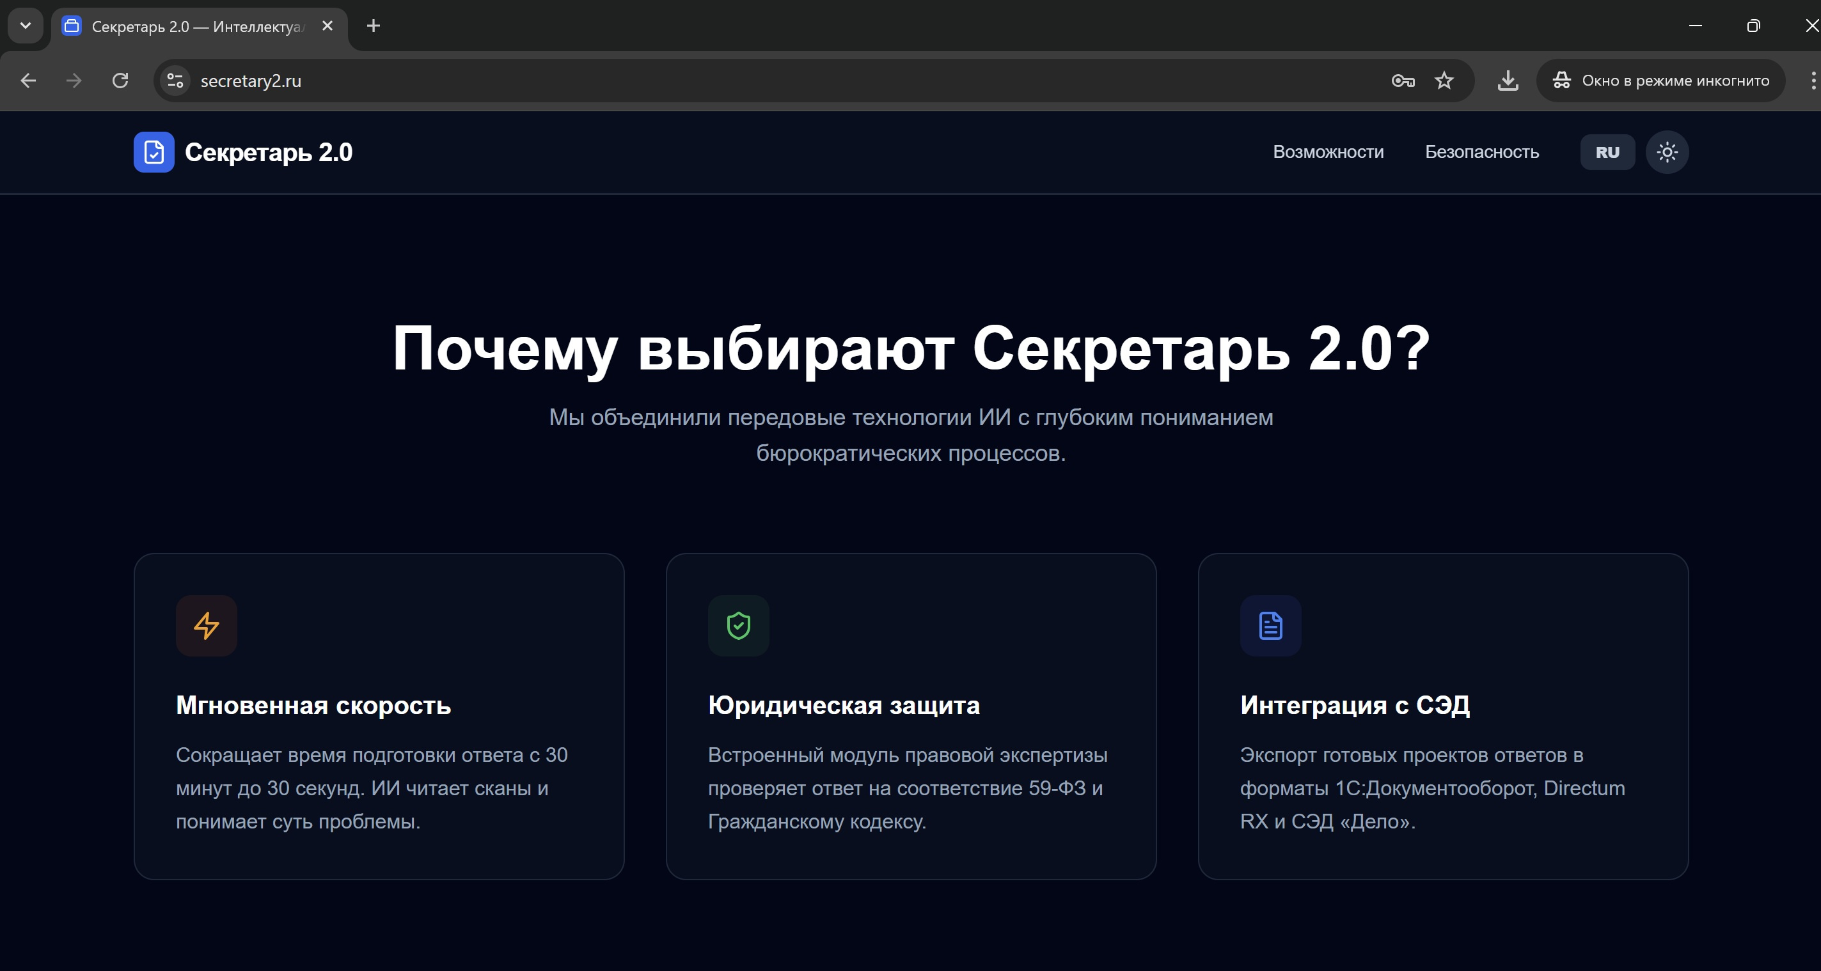Open Chrome three-dot menu
Screen dimensions: 1821x971
[x=1813, y=81]
